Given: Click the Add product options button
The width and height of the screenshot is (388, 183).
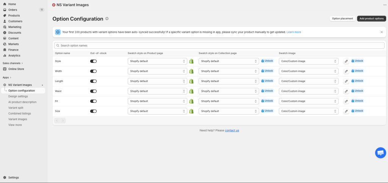Looking at the screenshot, I should 371,19.
